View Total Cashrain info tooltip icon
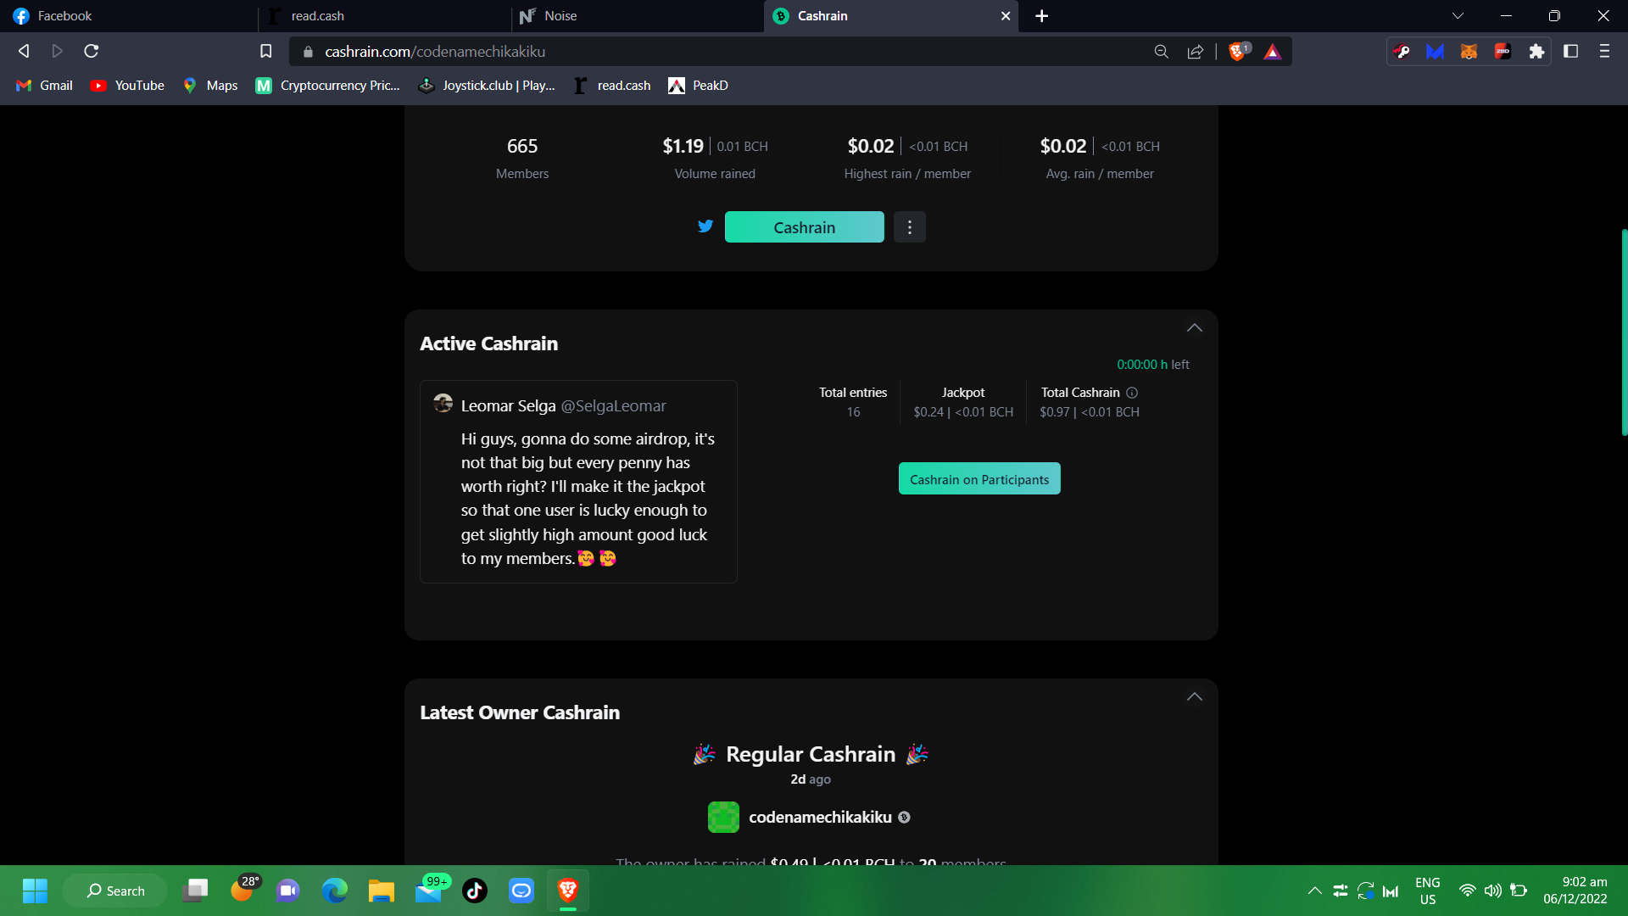 [1132, 393]
